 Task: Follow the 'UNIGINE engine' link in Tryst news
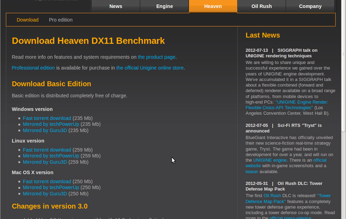click(270, 160)
